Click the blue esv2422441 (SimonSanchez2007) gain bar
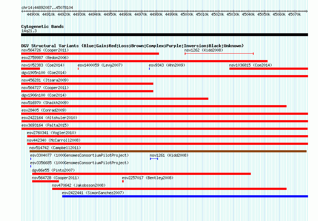Image resolution: width=318 pixels, height=221 pixels. pyautogui.click(x=185, y=196)
